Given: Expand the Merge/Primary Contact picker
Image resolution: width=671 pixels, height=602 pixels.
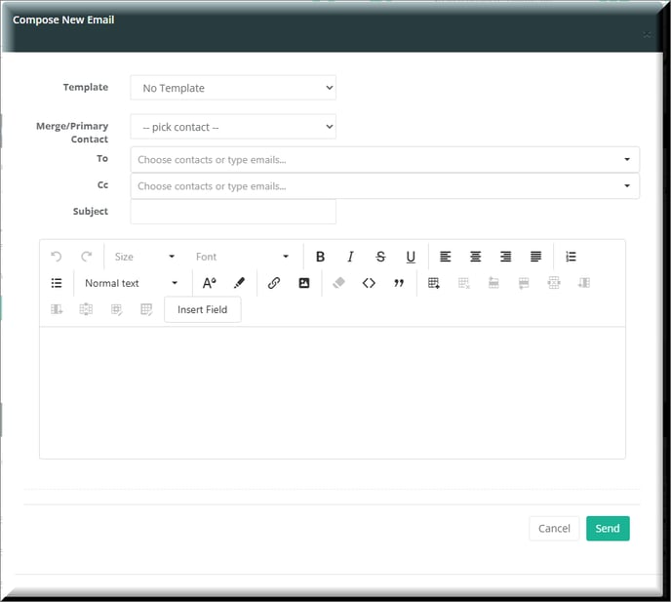Looking at the screenshot, I should click(x=233, y=127).
